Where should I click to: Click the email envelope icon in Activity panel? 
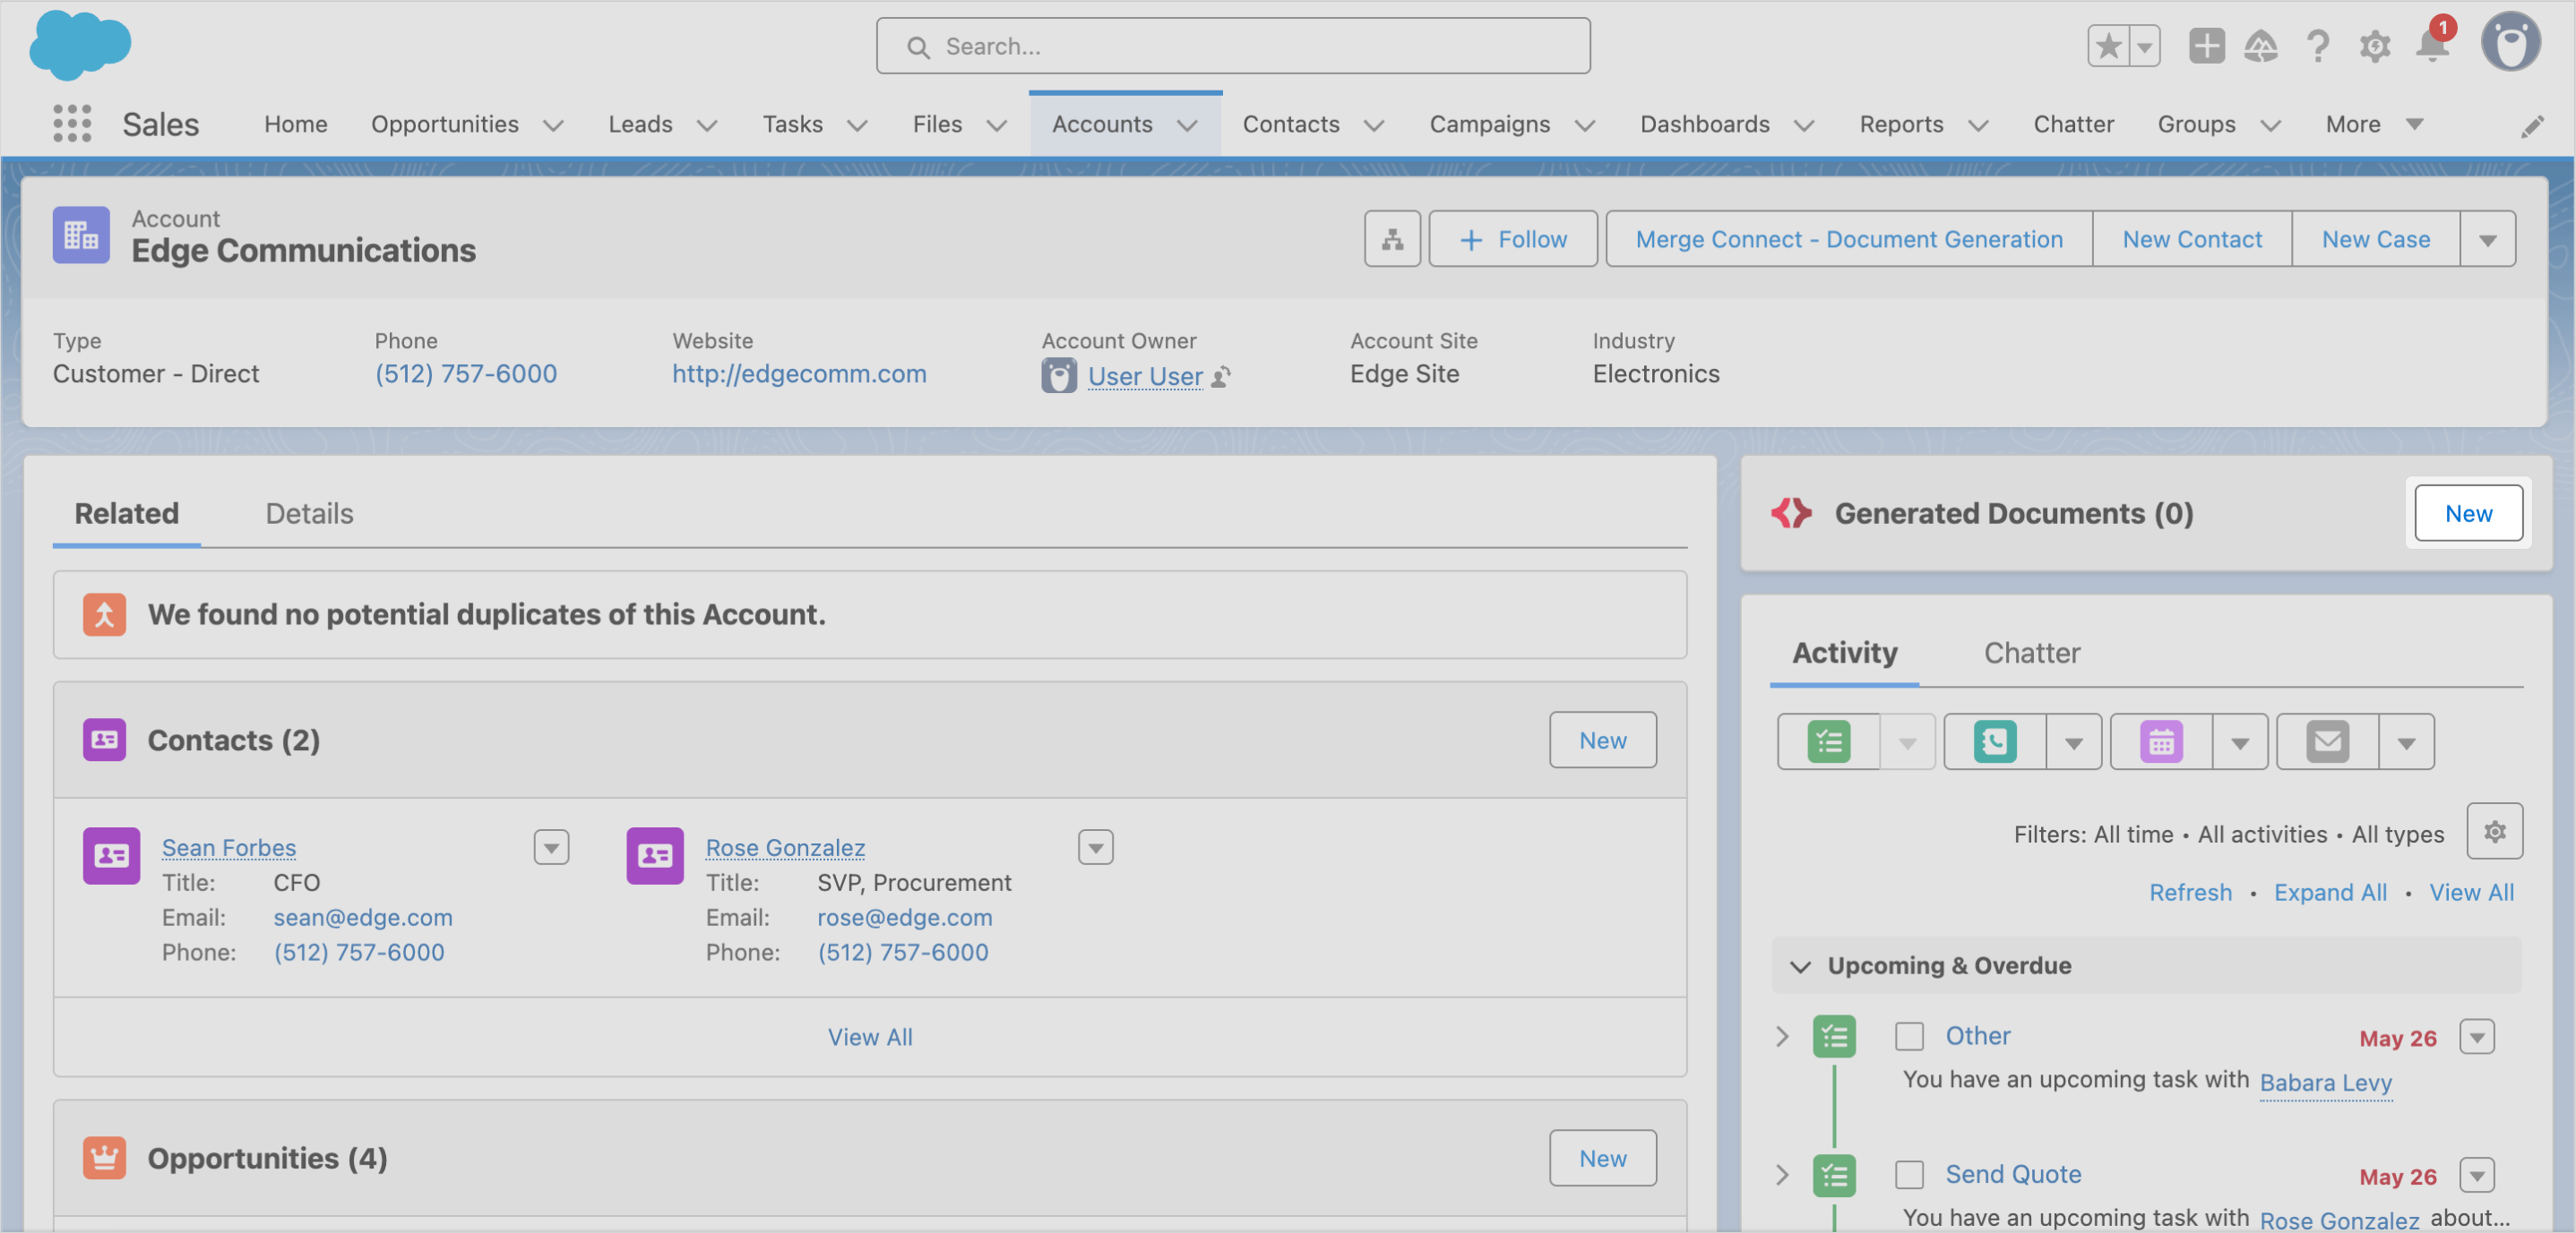[x=2327, y=741]
